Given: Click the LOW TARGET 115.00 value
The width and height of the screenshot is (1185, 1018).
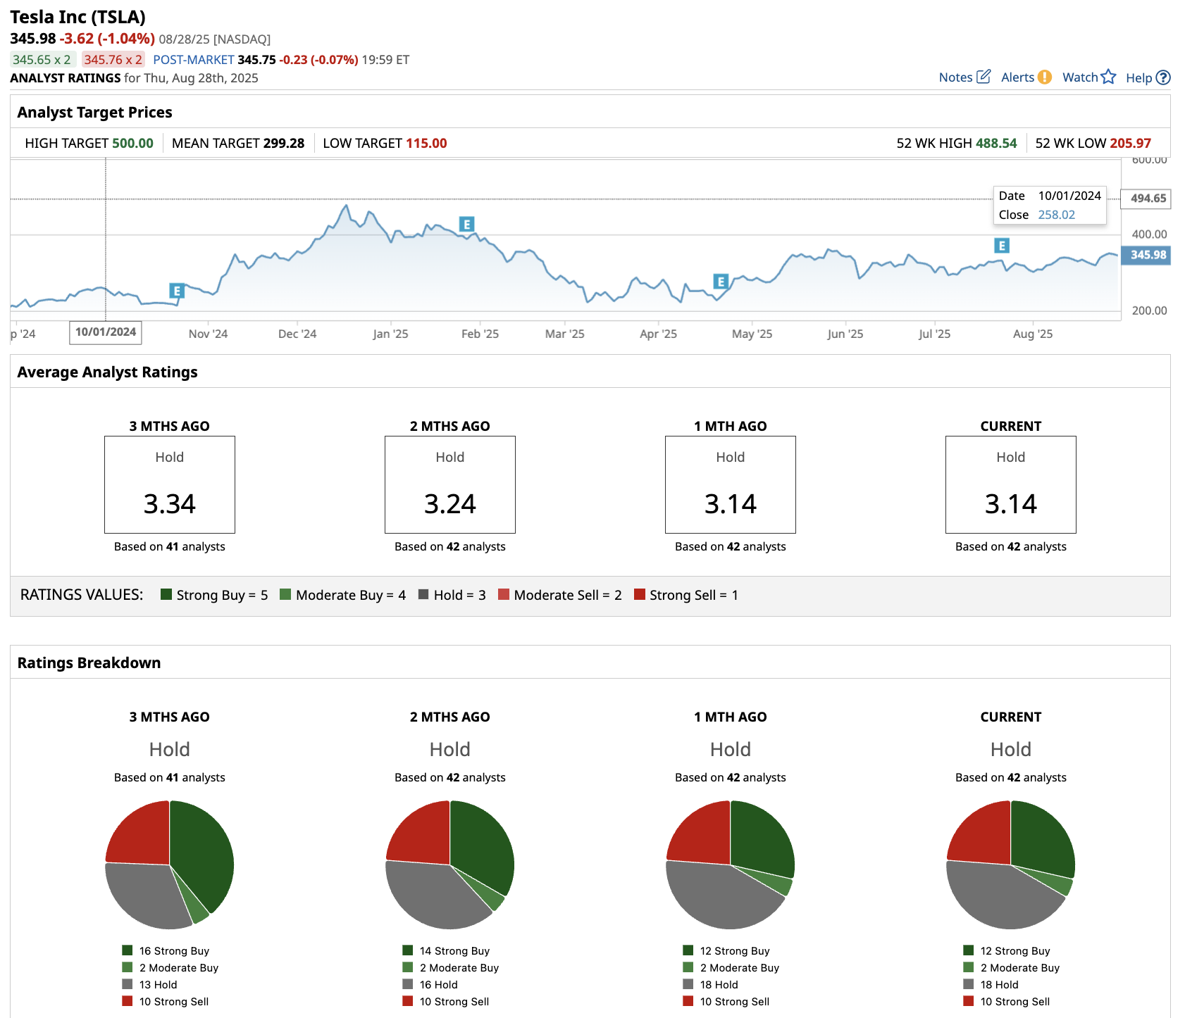Looking at the screenshot, I should 426,143.
